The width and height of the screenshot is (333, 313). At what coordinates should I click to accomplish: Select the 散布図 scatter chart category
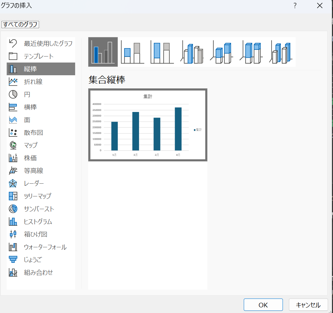tap(33, 132)
